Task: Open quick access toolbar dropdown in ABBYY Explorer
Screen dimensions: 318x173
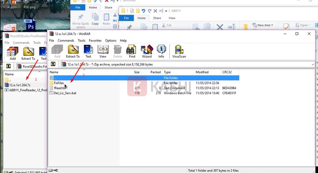Action: tap(166, 11)
